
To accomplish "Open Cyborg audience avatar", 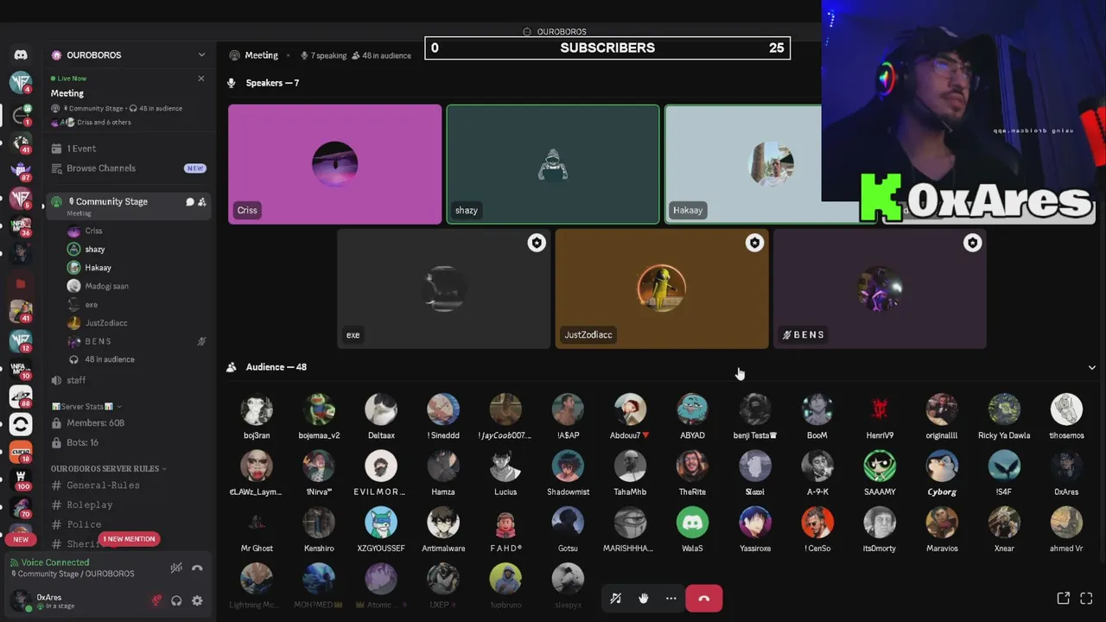I will [x=942, y=466].
